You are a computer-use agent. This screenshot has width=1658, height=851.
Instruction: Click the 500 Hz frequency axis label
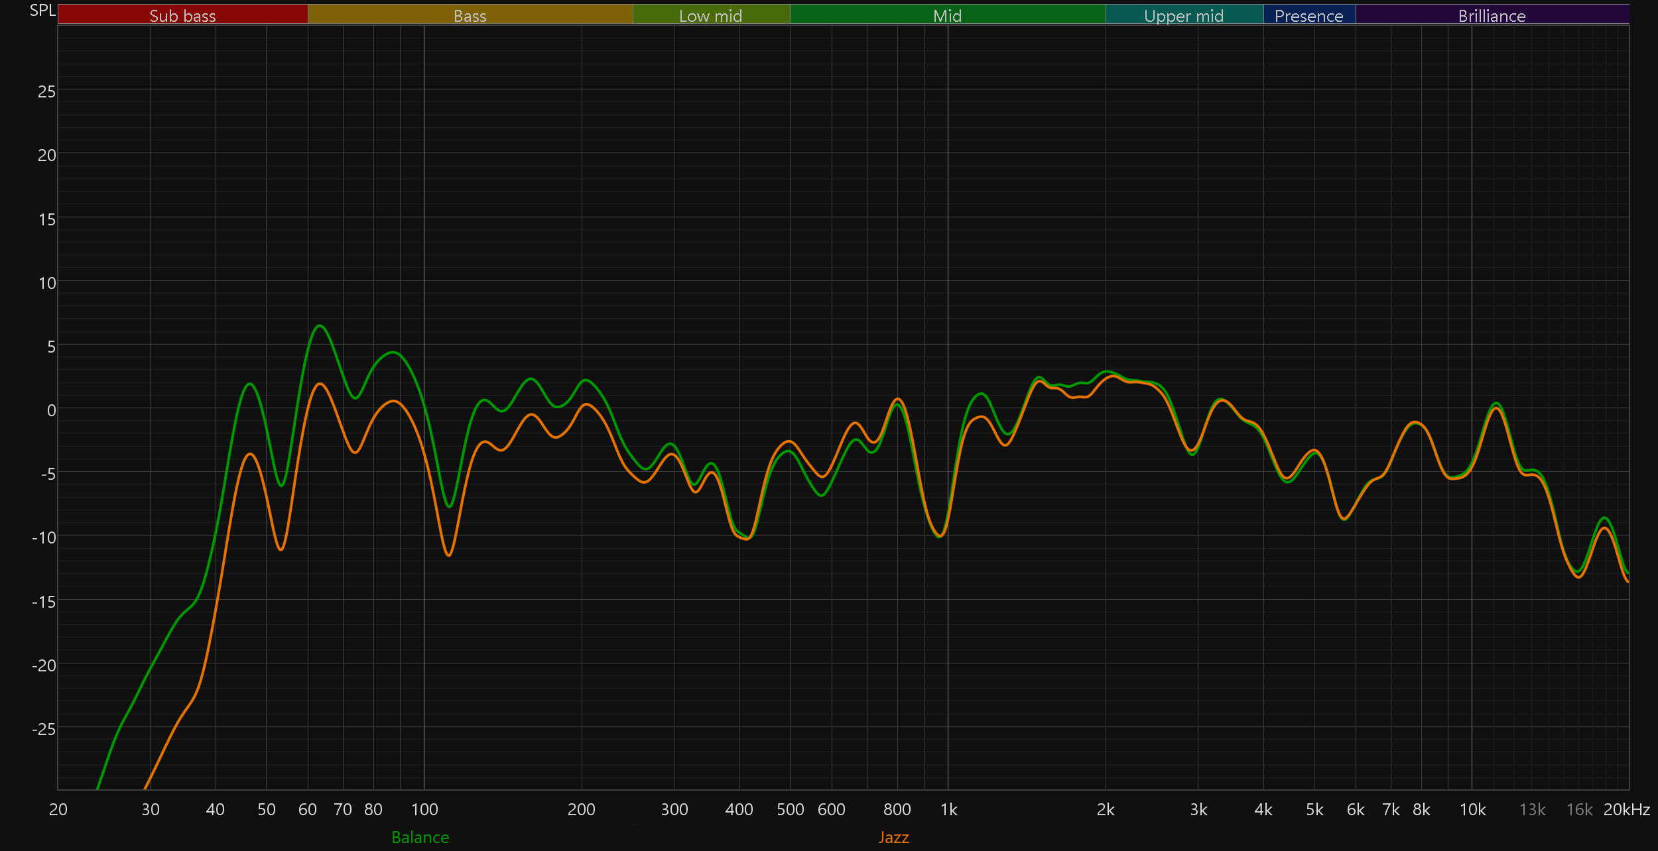pyautogui.click(x=790, y=809)
